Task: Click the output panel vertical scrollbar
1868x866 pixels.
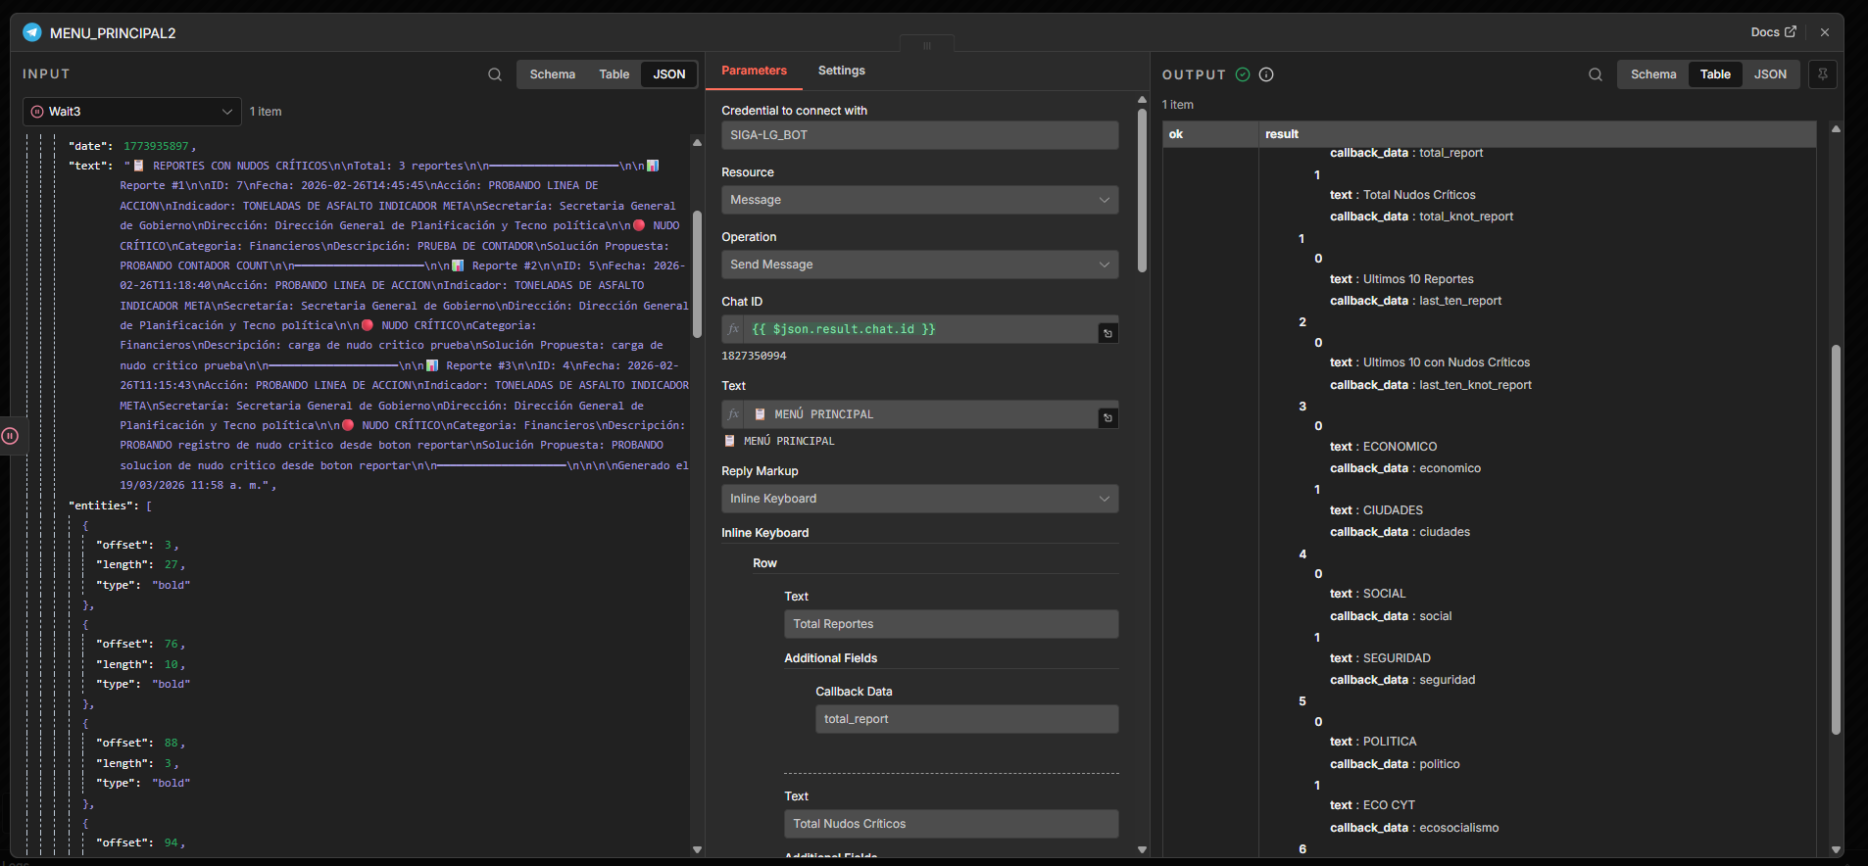Action: [x=1836, y=539]
